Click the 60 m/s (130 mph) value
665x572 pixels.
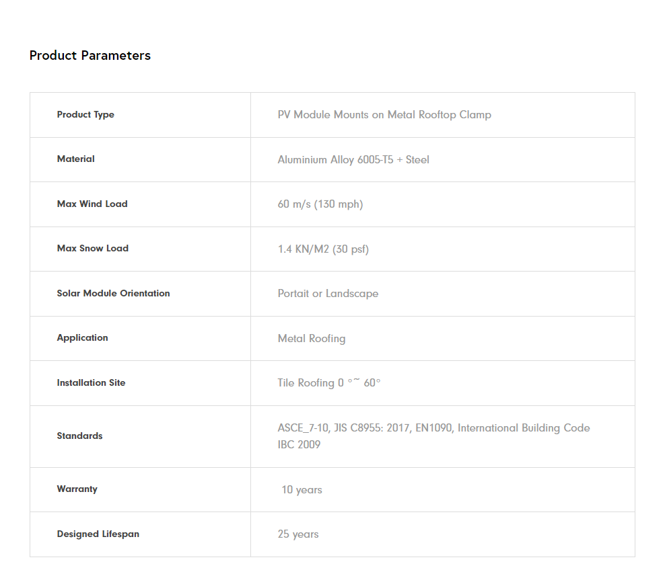pos(320,204)
